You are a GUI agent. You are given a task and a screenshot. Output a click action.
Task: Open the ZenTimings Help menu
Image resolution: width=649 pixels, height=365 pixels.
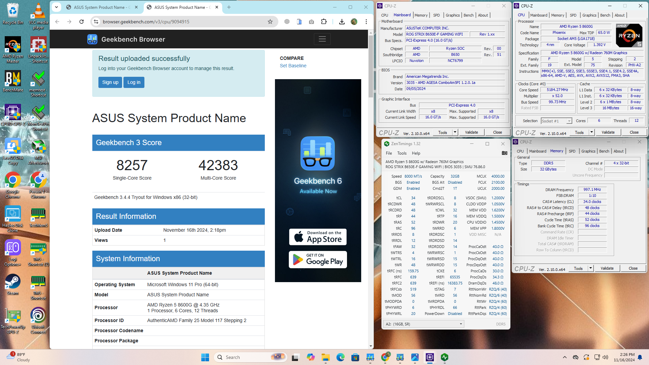click(x=416, y=153)
